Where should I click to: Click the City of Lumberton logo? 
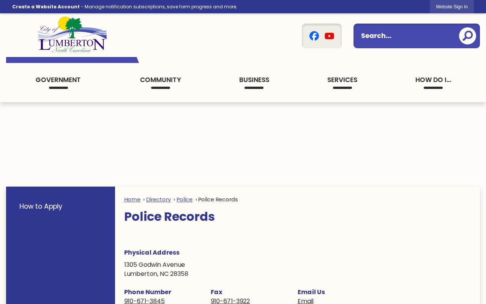point(72,35)
